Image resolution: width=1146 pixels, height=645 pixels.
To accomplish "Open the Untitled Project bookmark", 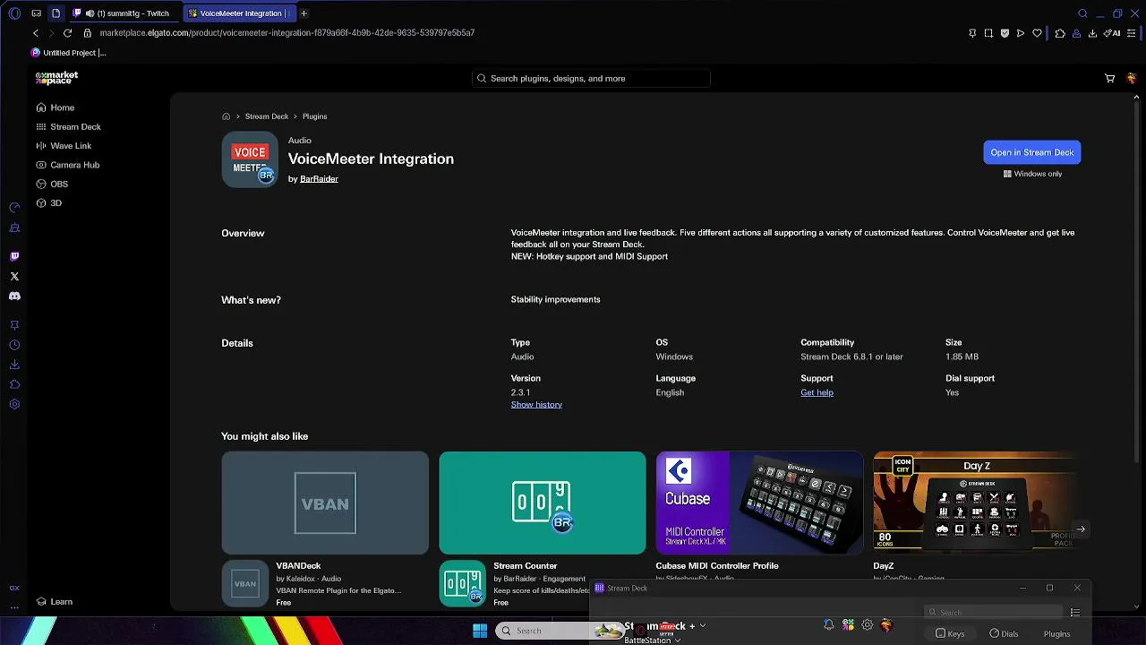I will pyautogui.click(x=68, y=53).
